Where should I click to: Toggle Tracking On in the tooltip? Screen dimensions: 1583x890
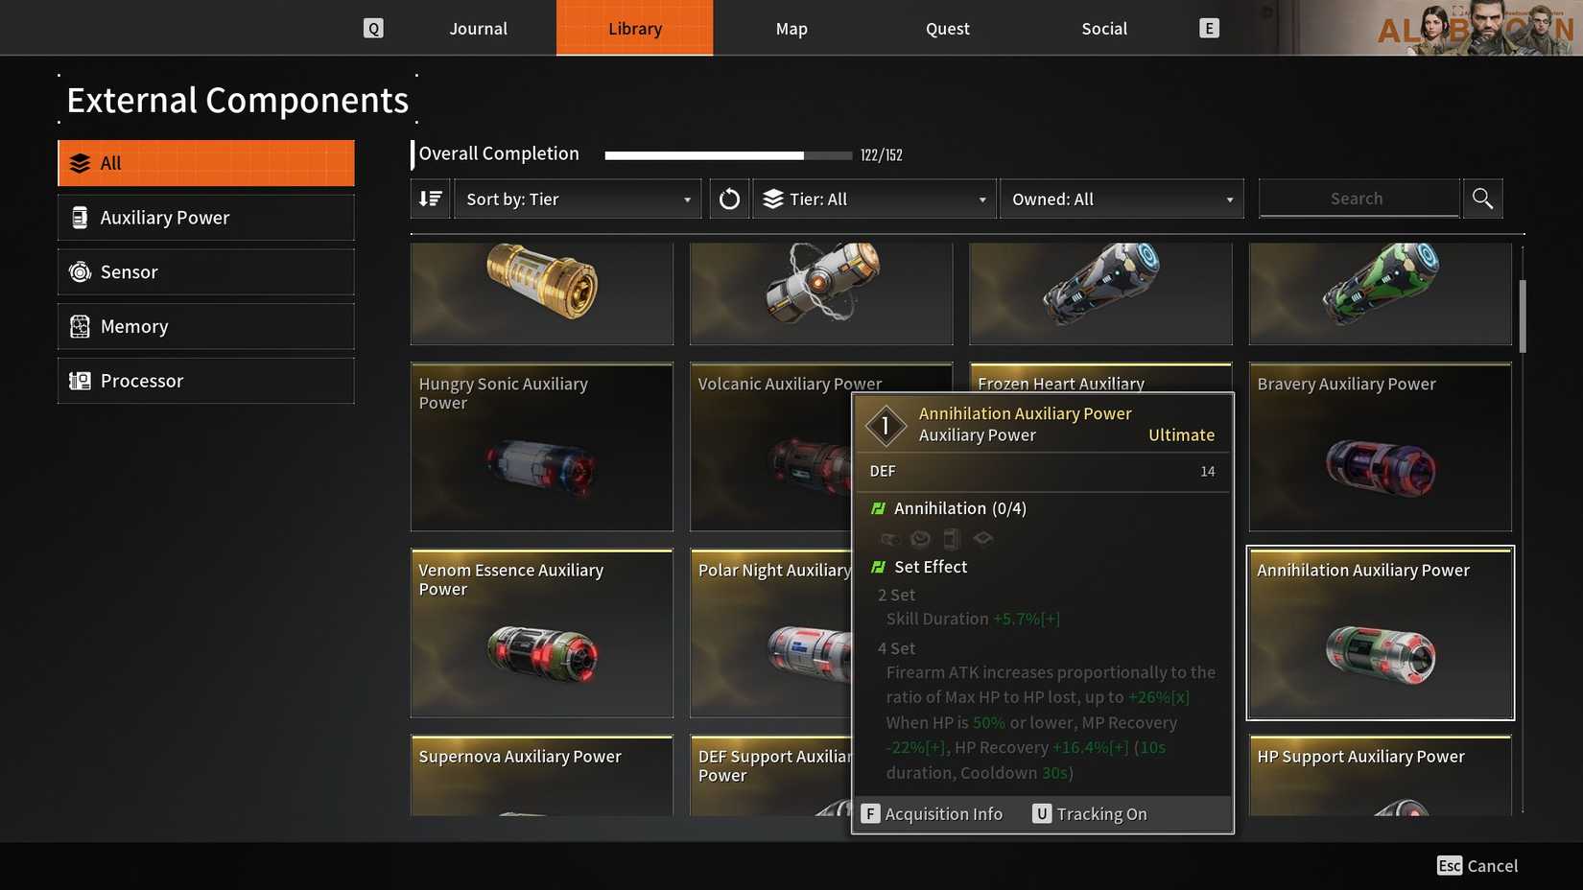(1090, 814)
